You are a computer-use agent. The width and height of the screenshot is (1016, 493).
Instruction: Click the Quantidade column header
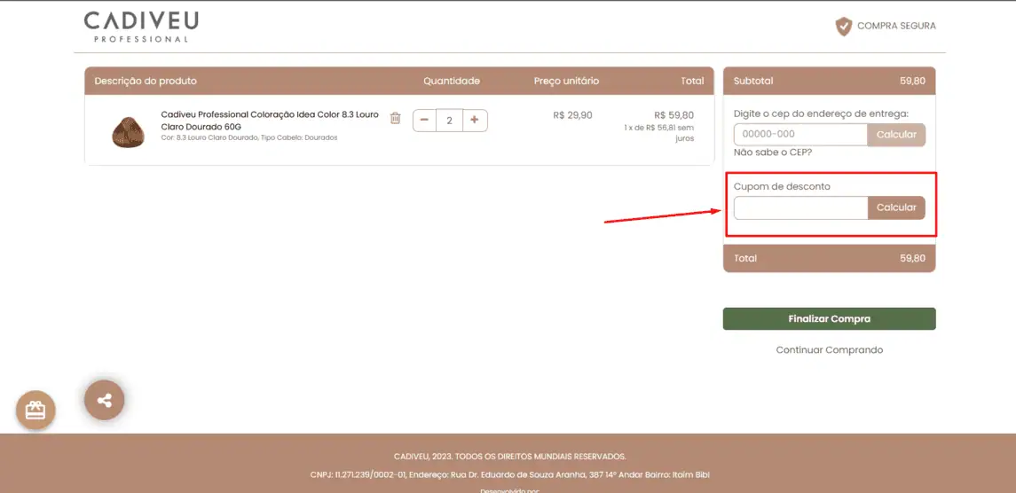(x=452, y=81)
